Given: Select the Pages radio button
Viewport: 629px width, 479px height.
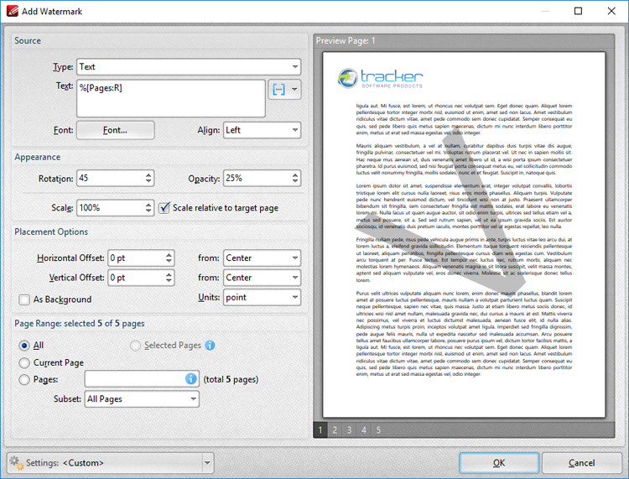Looking at the screenshot, I should coord(24,379).
